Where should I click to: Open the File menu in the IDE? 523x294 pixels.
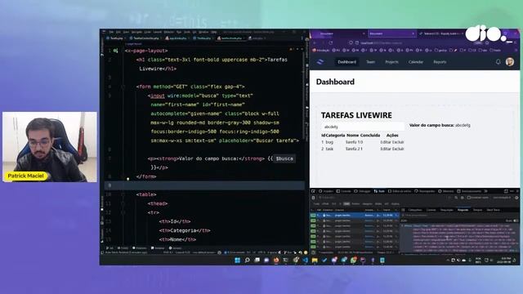111,33
